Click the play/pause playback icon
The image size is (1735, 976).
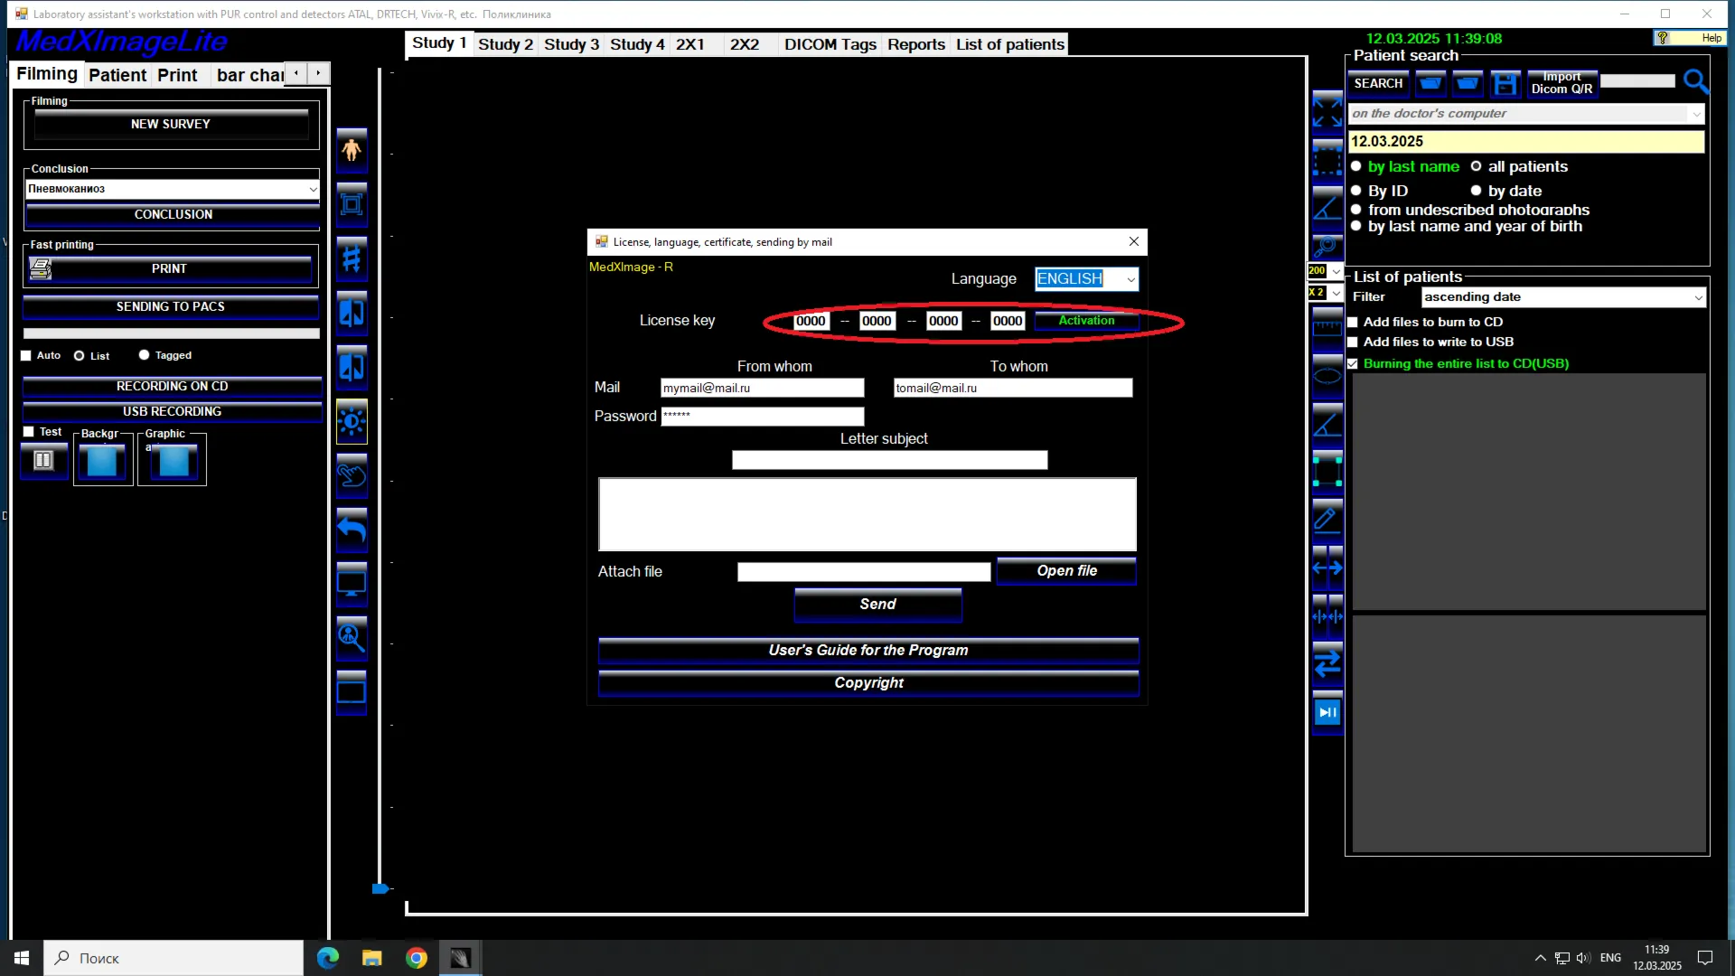(1327, 713)
